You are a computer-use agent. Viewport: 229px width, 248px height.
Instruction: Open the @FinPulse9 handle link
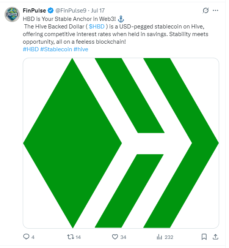[71, 11]
